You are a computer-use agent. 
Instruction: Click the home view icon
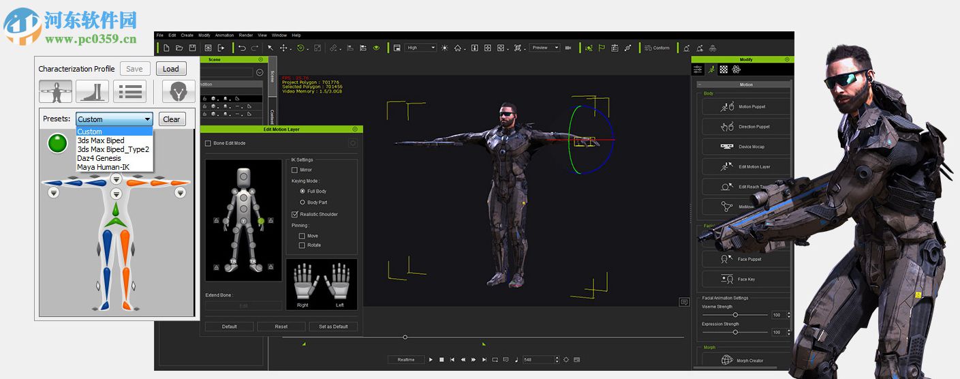[x=458, y=48]
